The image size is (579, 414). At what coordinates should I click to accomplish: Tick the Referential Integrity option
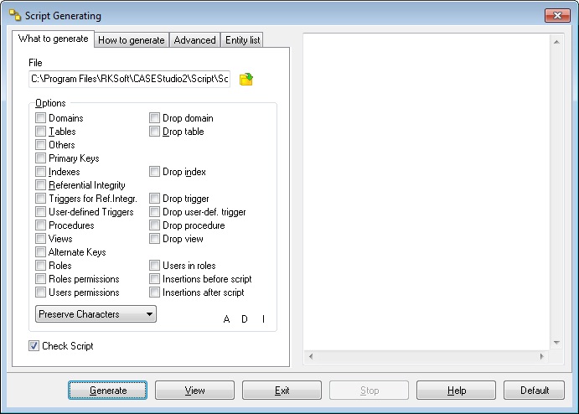pyautogui.click(x=41, y=185)
